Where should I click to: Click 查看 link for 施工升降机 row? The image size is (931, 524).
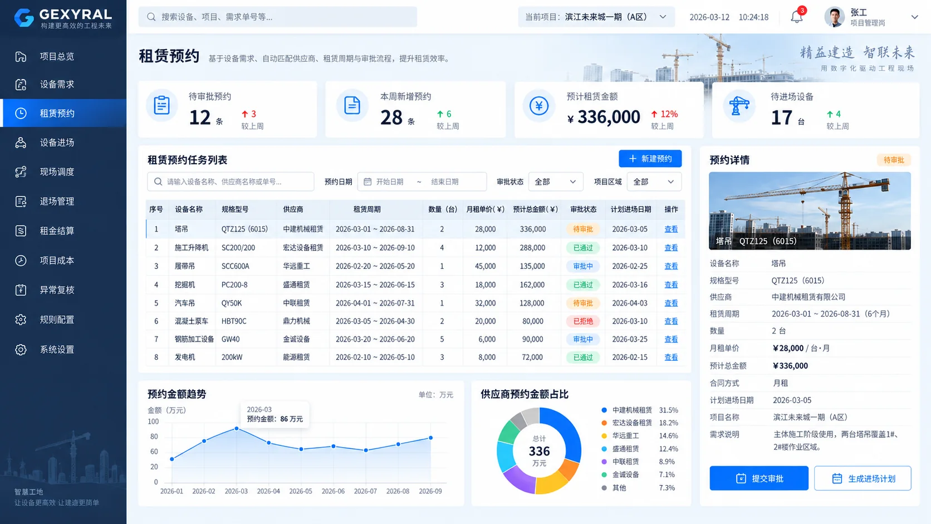click(x=671, y=247)
